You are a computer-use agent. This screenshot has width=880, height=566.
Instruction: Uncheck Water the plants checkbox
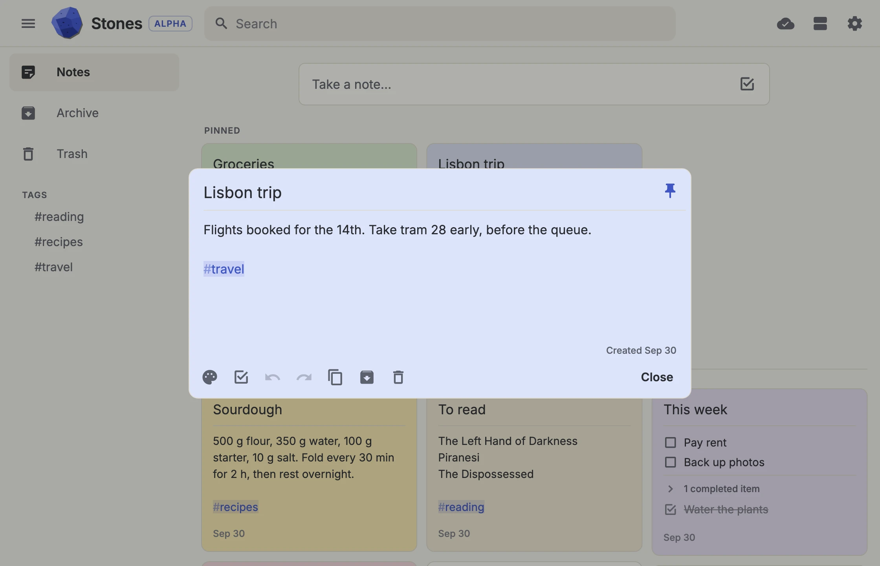pos(670,510)
